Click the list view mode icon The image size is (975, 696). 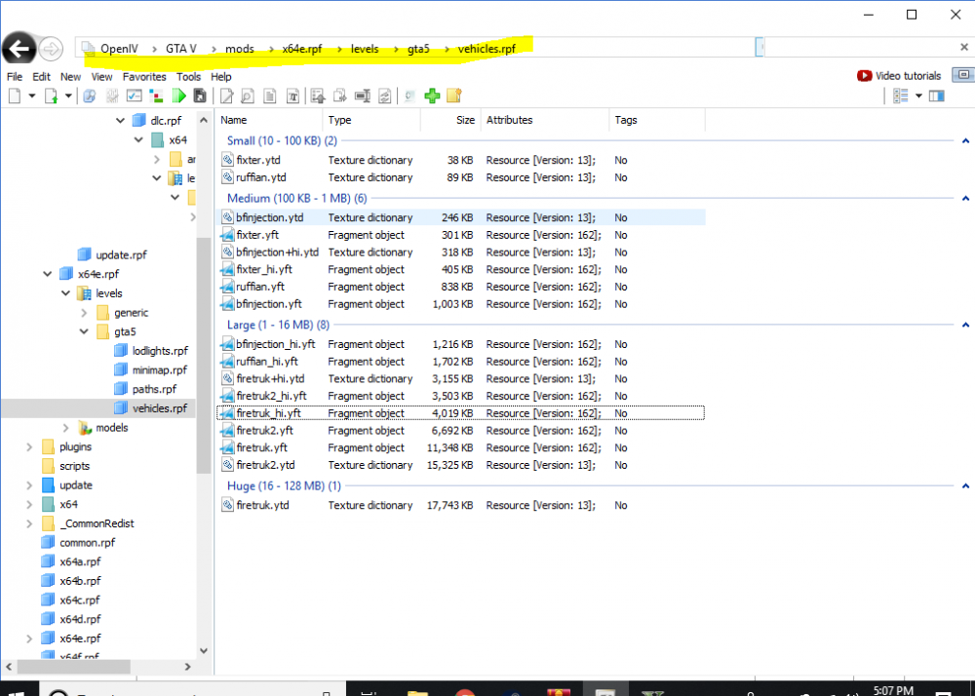coord(900,96)
